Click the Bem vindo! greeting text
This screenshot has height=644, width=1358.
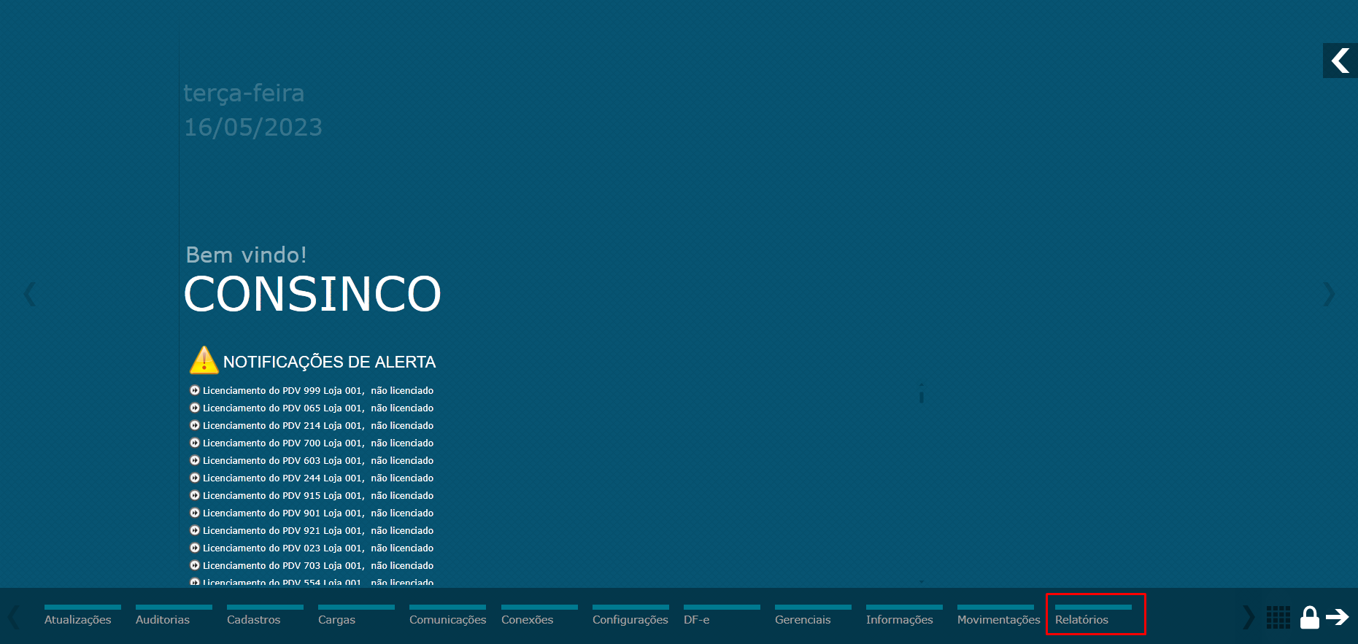[246, 255]
